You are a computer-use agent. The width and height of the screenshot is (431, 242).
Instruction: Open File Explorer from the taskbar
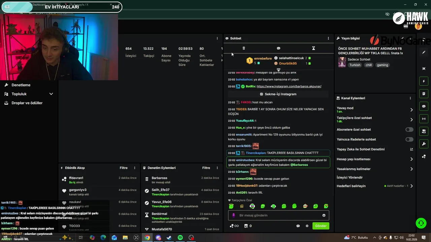pos(125,238)
